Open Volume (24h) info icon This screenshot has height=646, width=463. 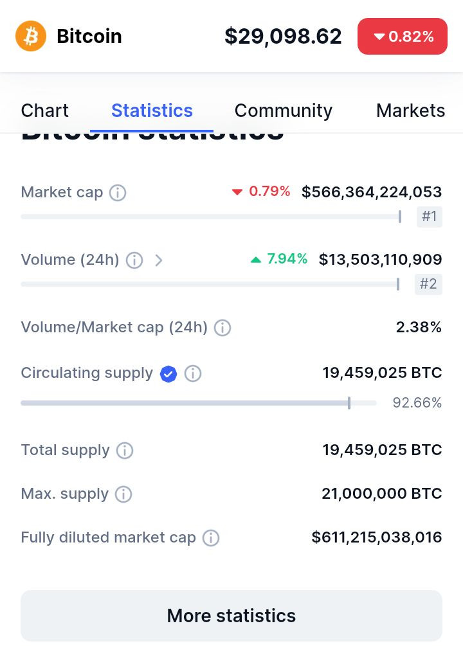[x=134, y=260]
